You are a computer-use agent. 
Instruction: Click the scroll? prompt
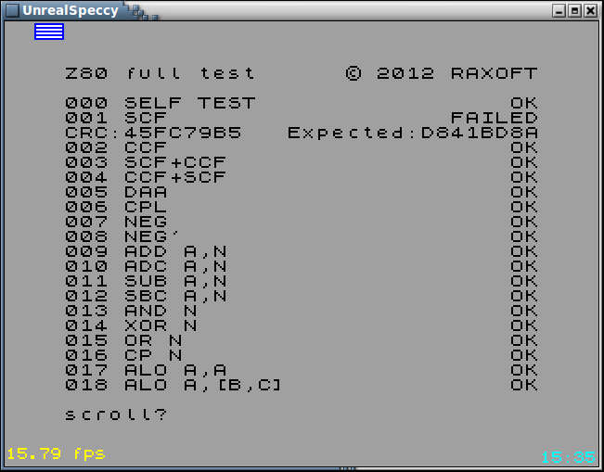(116, 415)
